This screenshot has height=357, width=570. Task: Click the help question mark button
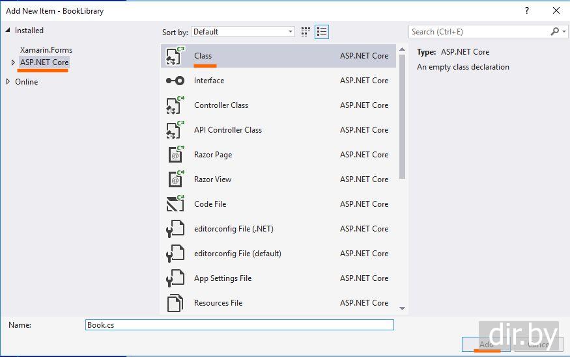527,10
